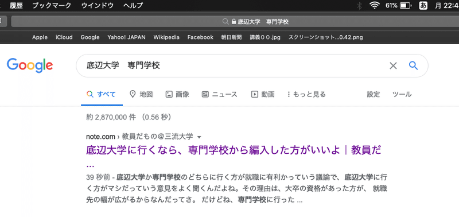Click the Bluetooth icon in menu bar

point(360,5)
